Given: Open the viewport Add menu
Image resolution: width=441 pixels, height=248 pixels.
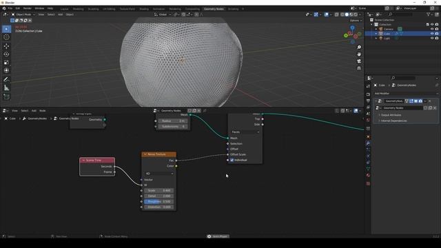Looking at the screenshot, I should pyautogui.click(x=60, y=14).
